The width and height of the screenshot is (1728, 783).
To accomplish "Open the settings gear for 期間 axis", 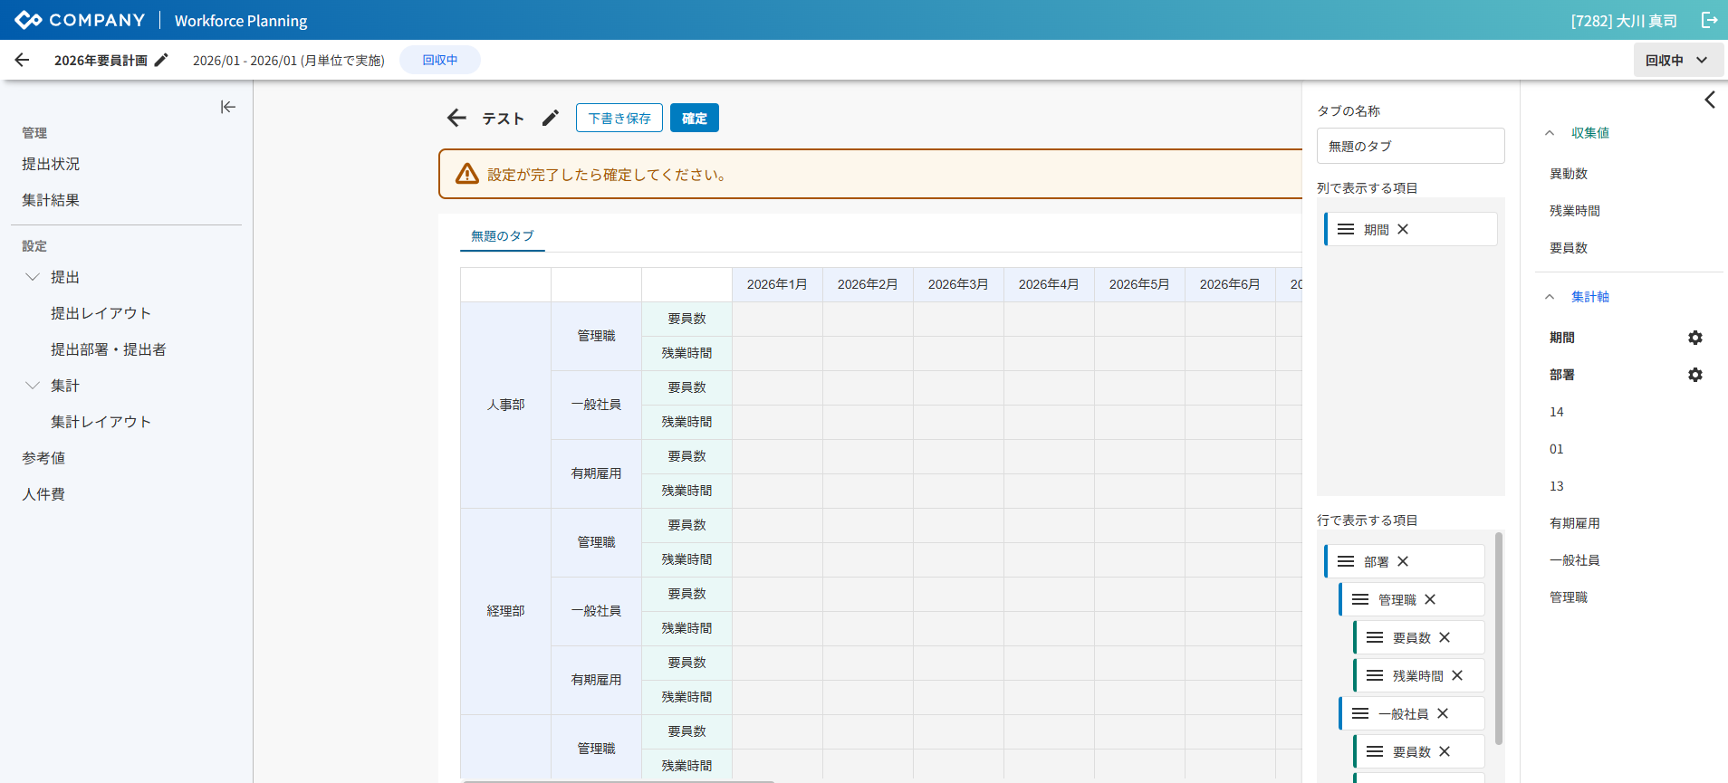I will [1695, 338].
